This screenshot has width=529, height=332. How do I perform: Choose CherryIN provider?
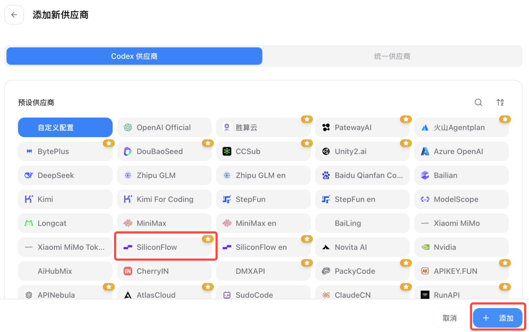(x=164, y=271)
